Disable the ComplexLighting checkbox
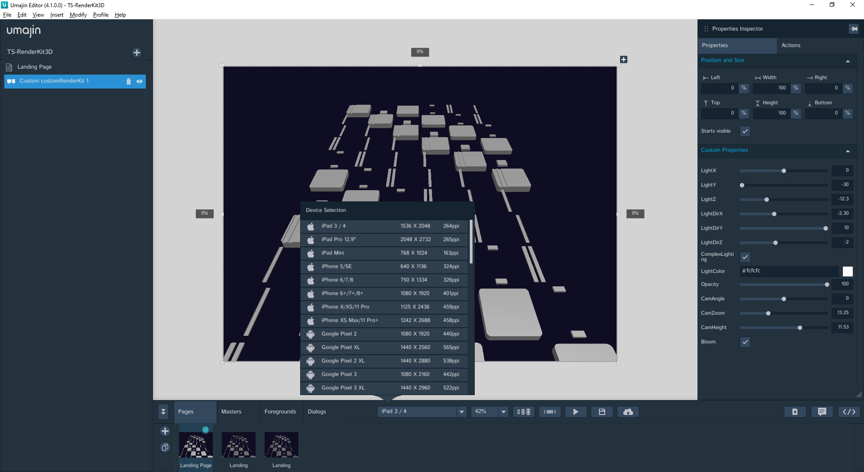This screenshot has width=864, height=472. (745, 257)
